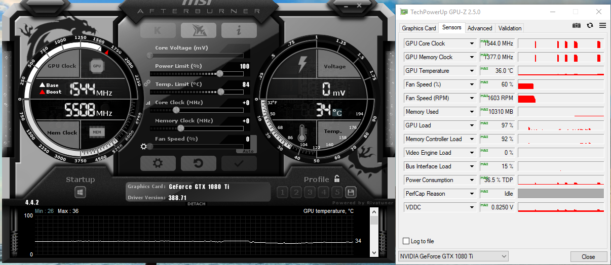This screenshot has width=611, height=265.
Task: Select profile slot 2
Action: pyautogui.click(x=296, y=192)
